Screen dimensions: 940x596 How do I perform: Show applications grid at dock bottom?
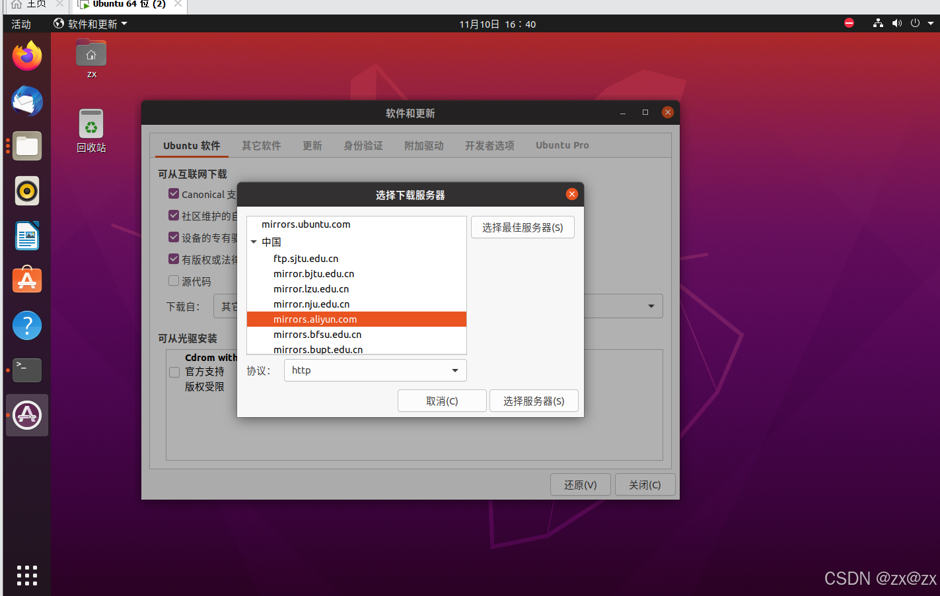[27, 576]
